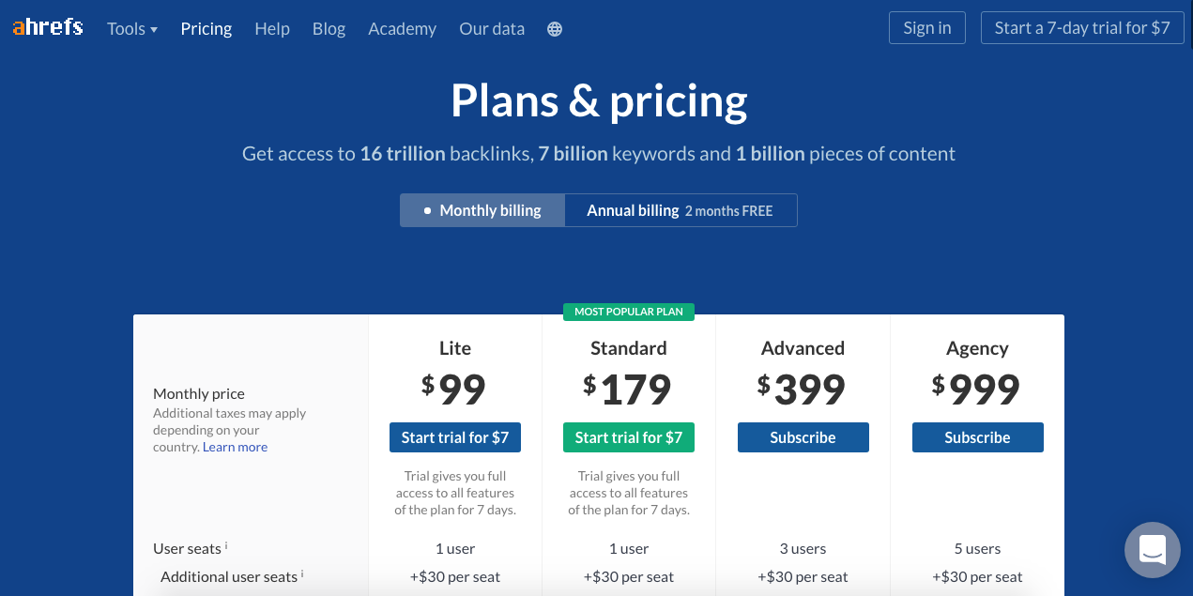This screenshot has width=1193, height=596.
Task: Click the Ahrefs logo
Action: 48,28
